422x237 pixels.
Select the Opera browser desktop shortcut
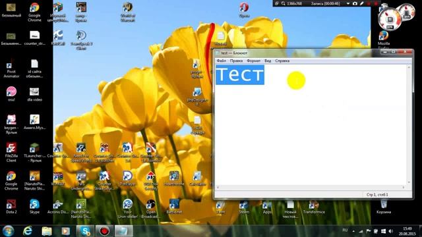(x=244, y=10)
